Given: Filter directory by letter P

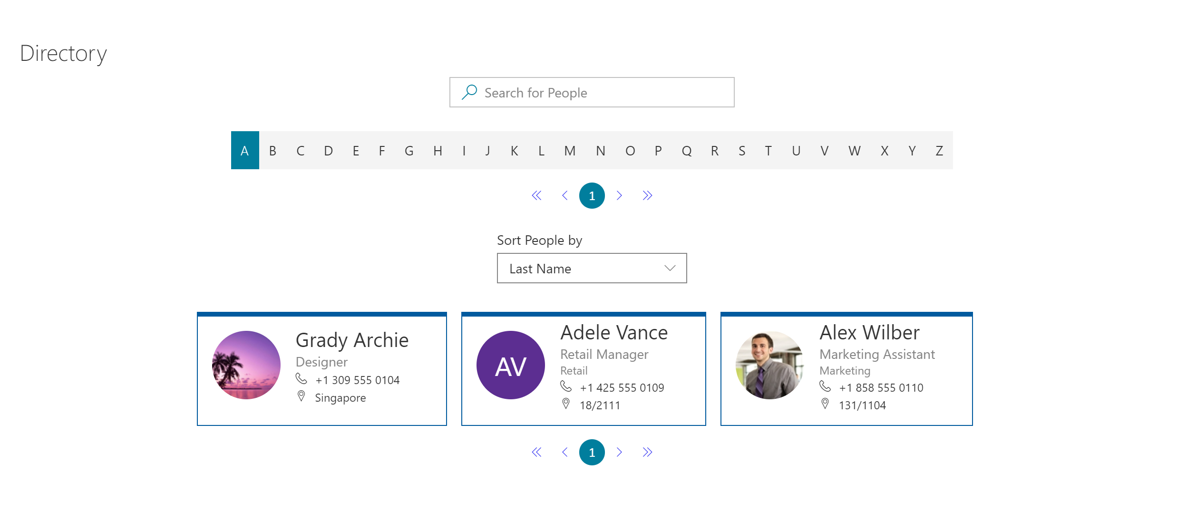Looking at the screenshot, I should tap(658, 150).
